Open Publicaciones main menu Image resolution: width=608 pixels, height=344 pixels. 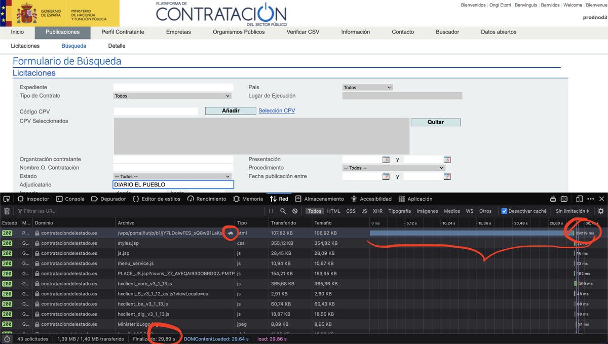(x=62, y=32)
